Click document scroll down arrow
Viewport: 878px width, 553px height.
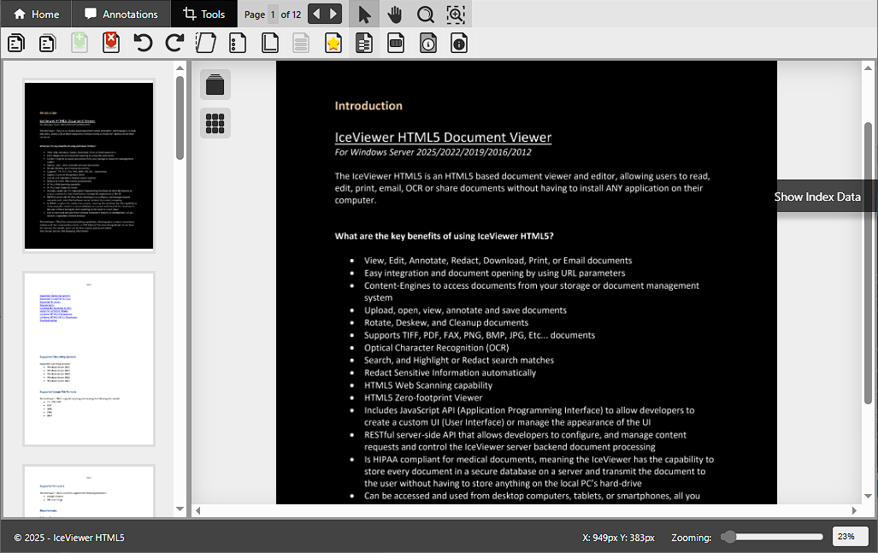click(x=868, y=496)
